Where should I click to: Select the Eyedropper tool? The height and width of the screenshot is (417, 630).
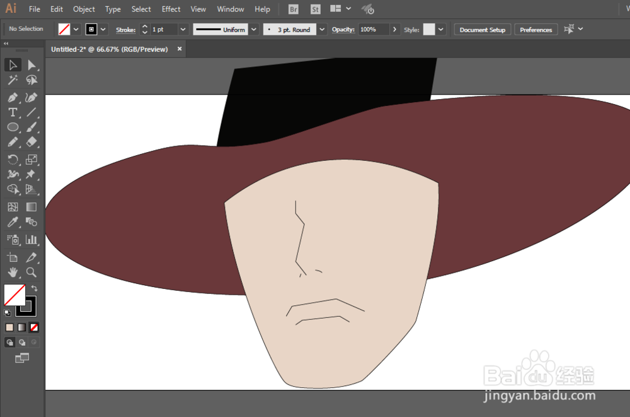(x=13, y=222)
